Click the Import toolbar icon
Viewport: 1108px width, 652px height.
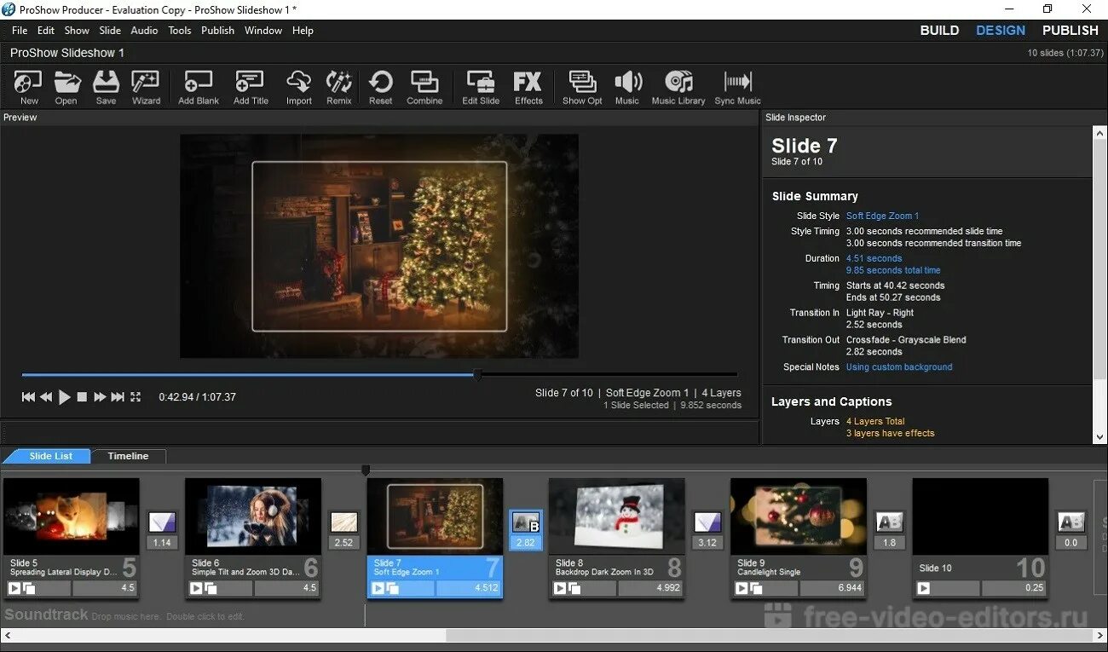pos(299,88)
